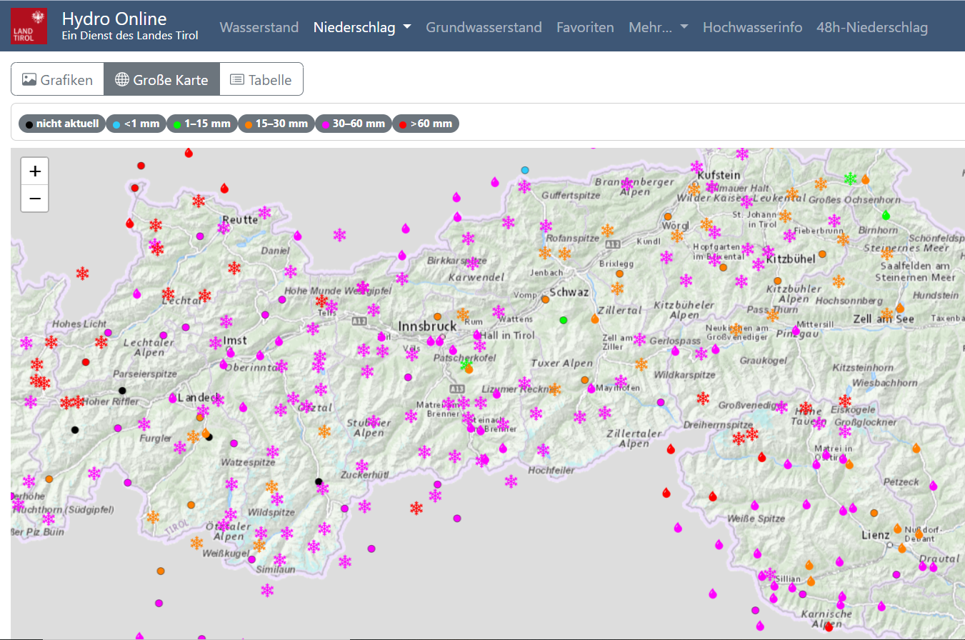The image size is (965, 640).
Task: Select the Große Karte view button
Action: point(161,79)
